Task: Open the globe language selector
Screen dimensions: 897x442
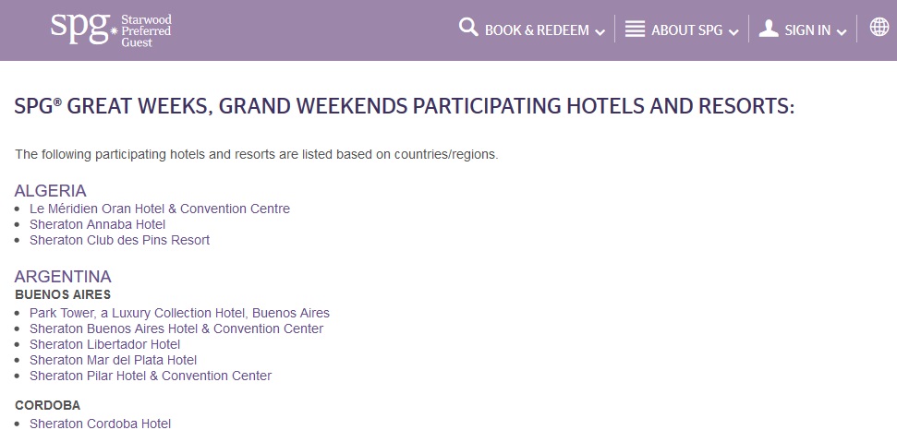Action: tap(879, 29)
